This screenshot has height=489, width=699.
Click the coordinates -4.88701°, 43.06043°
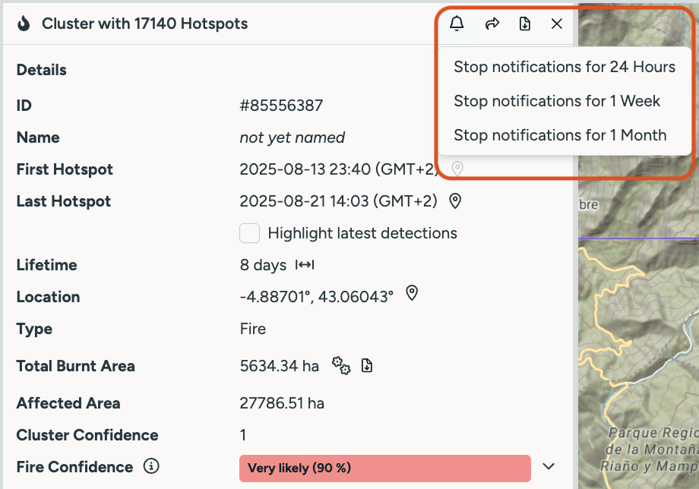point(317,297)
